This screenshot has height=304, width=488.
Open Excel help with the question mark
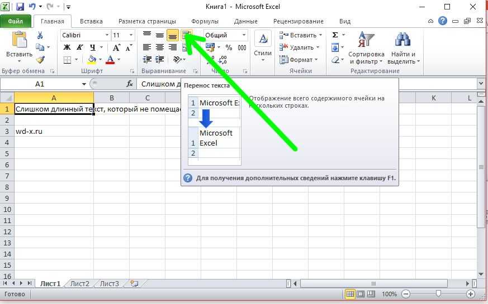click(443, 21)
